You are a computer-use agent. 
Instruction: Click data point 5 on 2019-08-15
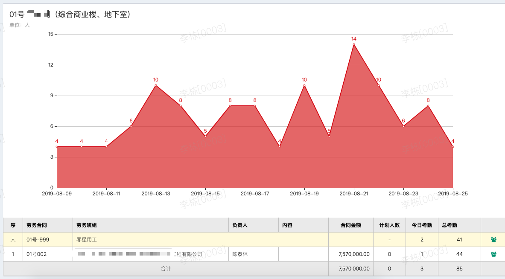click(x=205, y=137)
